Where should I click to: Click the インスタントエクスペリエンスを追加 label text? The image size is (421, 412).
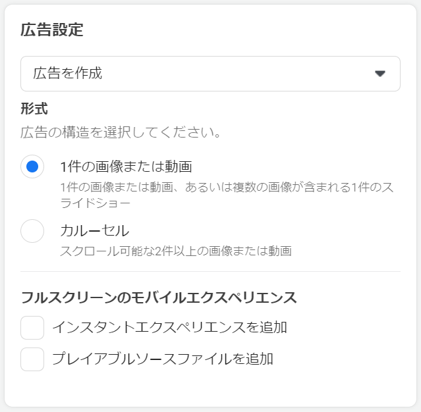(x=169, y=327)
